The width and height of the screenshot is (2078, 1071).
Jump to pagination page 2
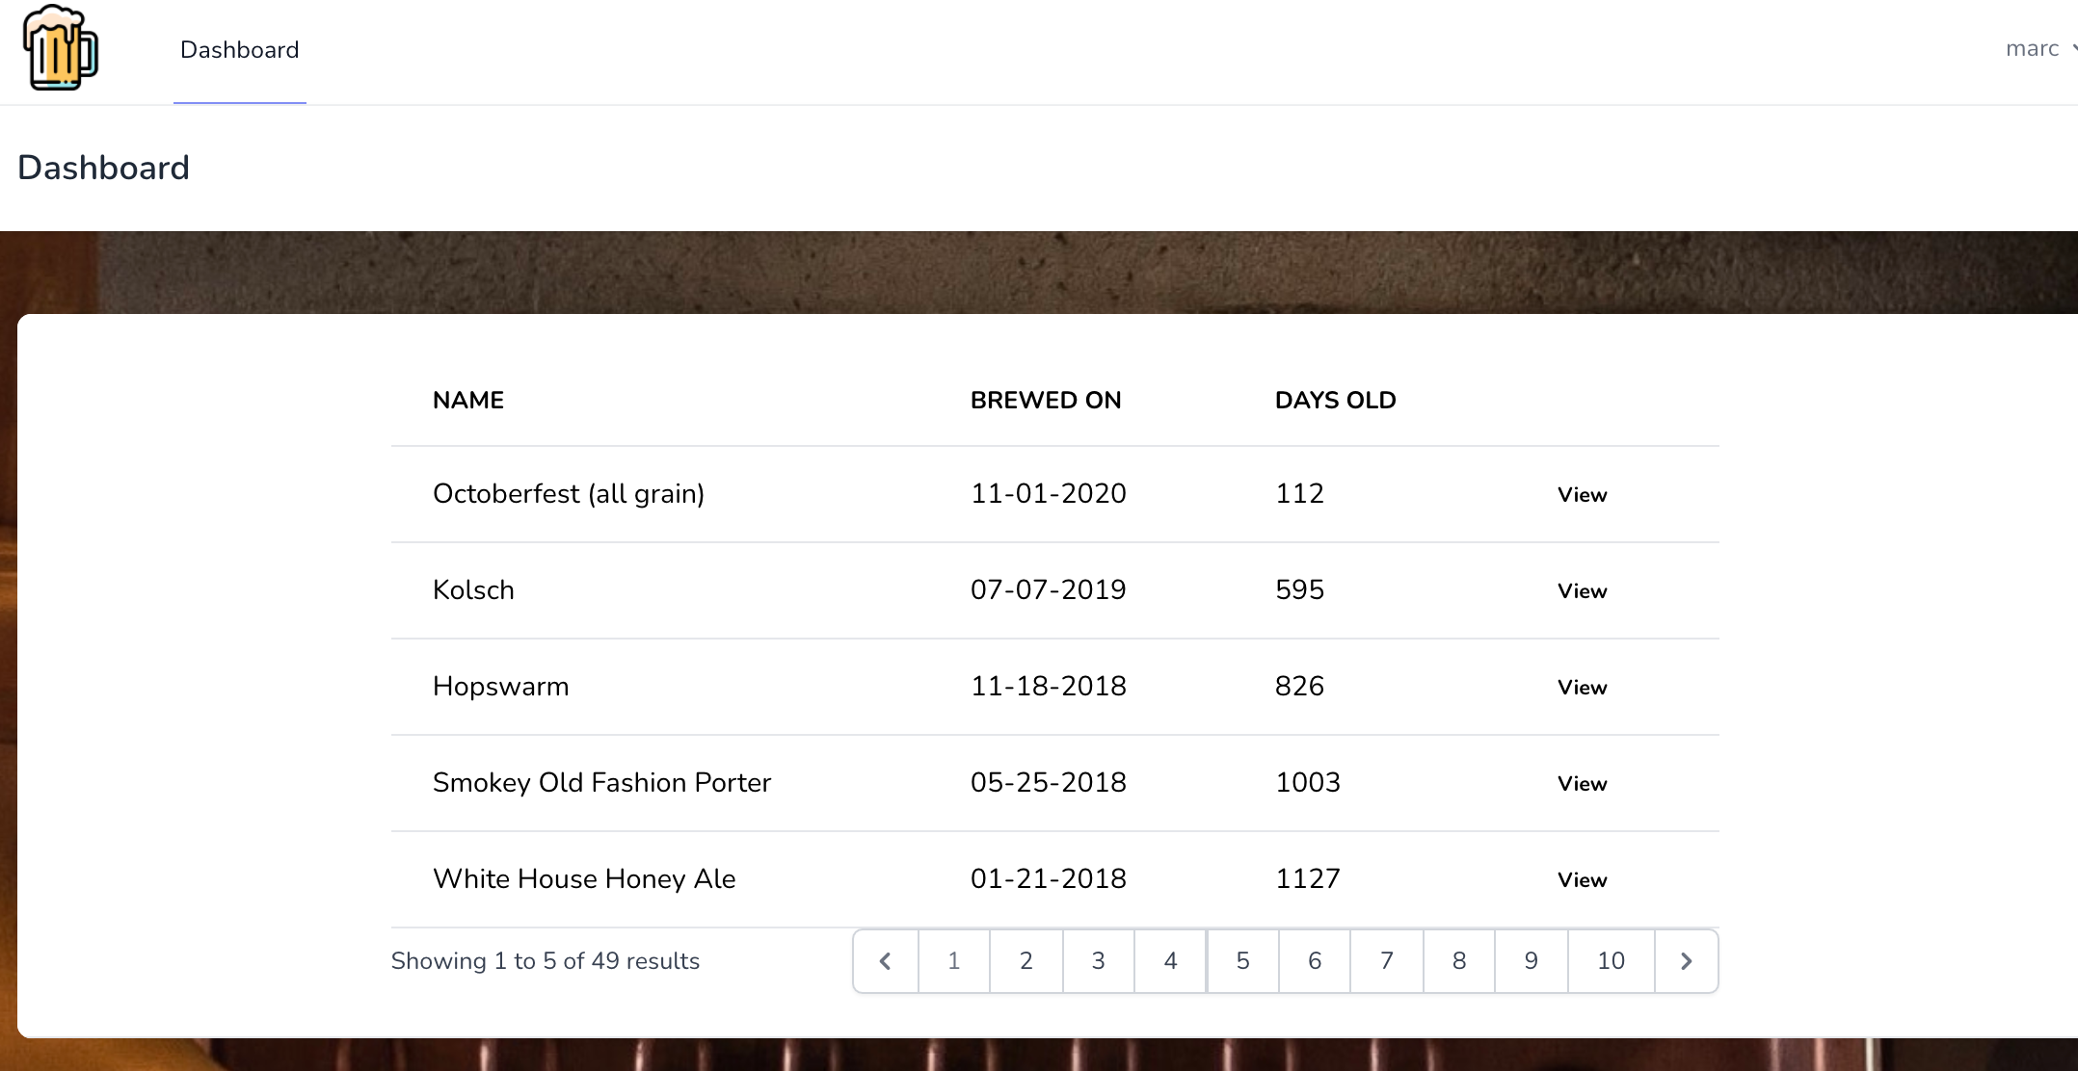[x=1026, y=960]
